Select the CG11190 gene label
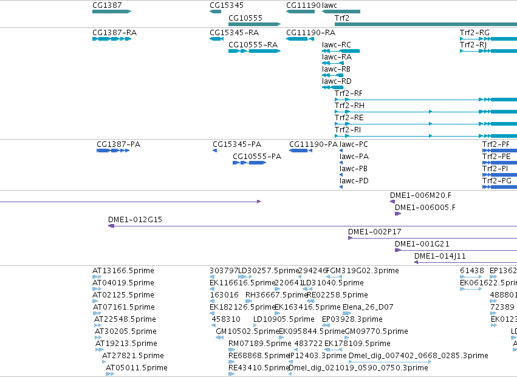Screen dimensions: 517x377 click(303, 5)
